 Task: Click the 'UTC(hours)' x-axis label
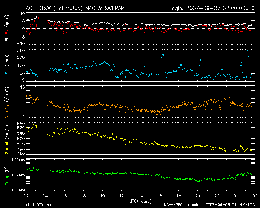(x=140, y=201)
